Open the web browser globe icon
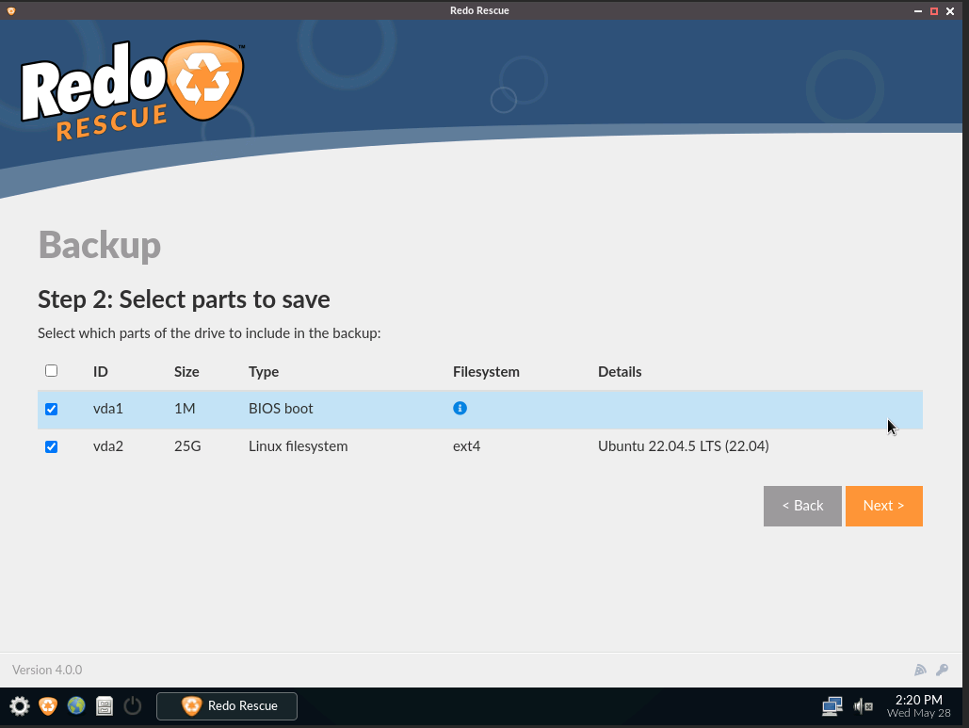This screenshot has height=728, width=969. (x=76, y=705)
